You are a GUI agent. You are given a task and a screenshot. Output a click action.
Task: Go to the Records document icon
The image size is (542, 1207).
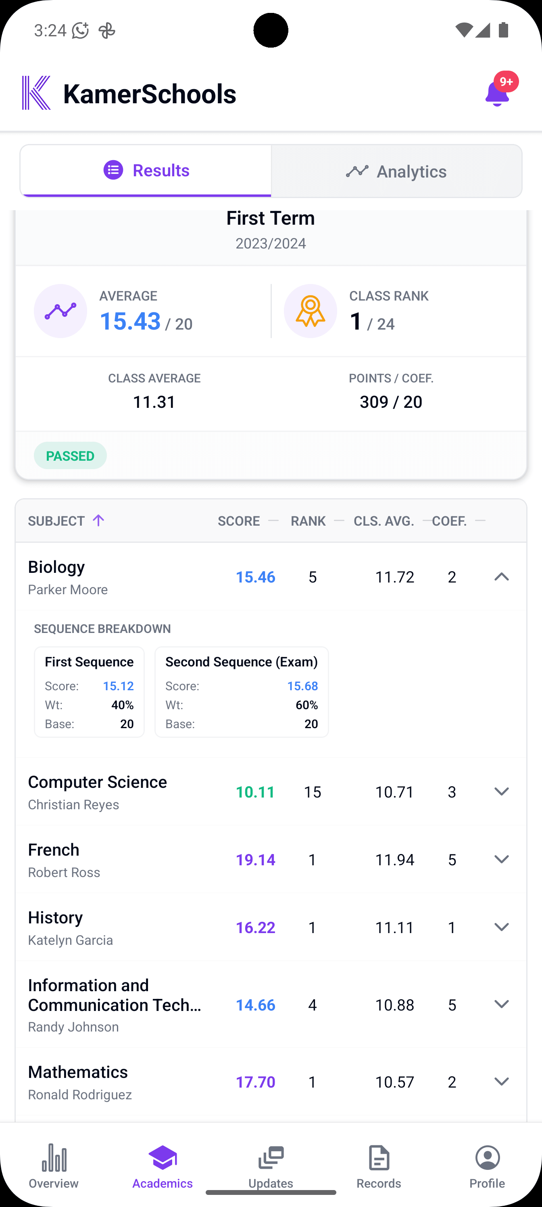click(379, 1157)
